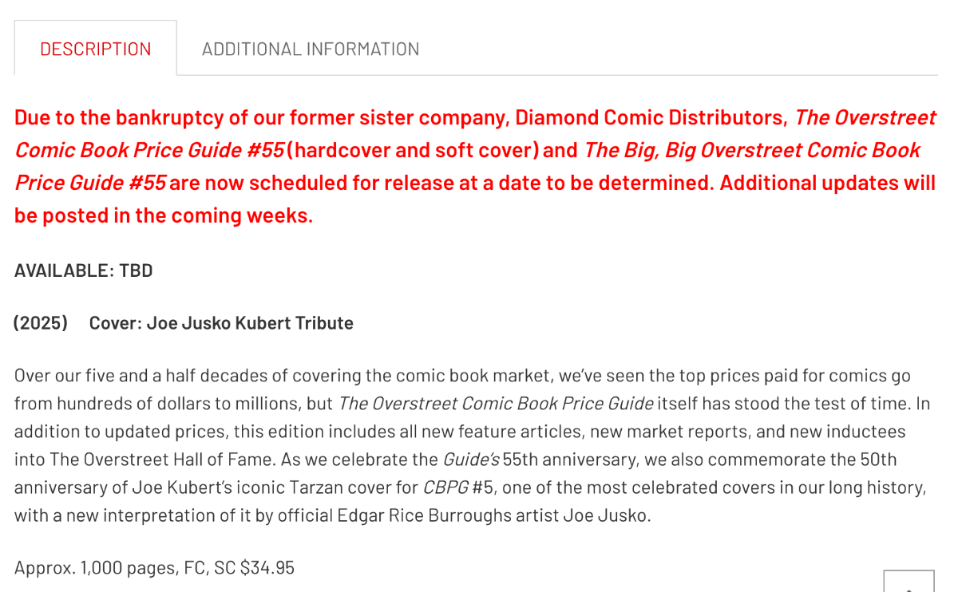Click the (2025) Cover: Joe Jusko Kubert Tribute heading
958x592 pixels.
pyautogui.click(x=182, y=322)
